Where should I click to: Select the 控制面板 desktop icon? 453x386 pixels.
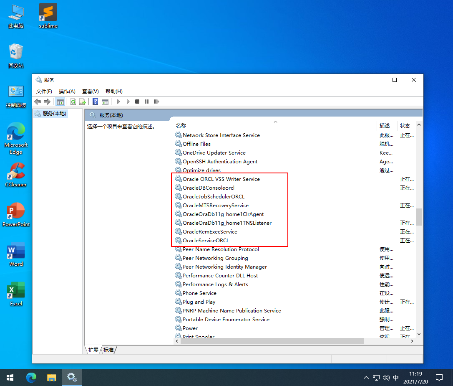coord(16,96)
